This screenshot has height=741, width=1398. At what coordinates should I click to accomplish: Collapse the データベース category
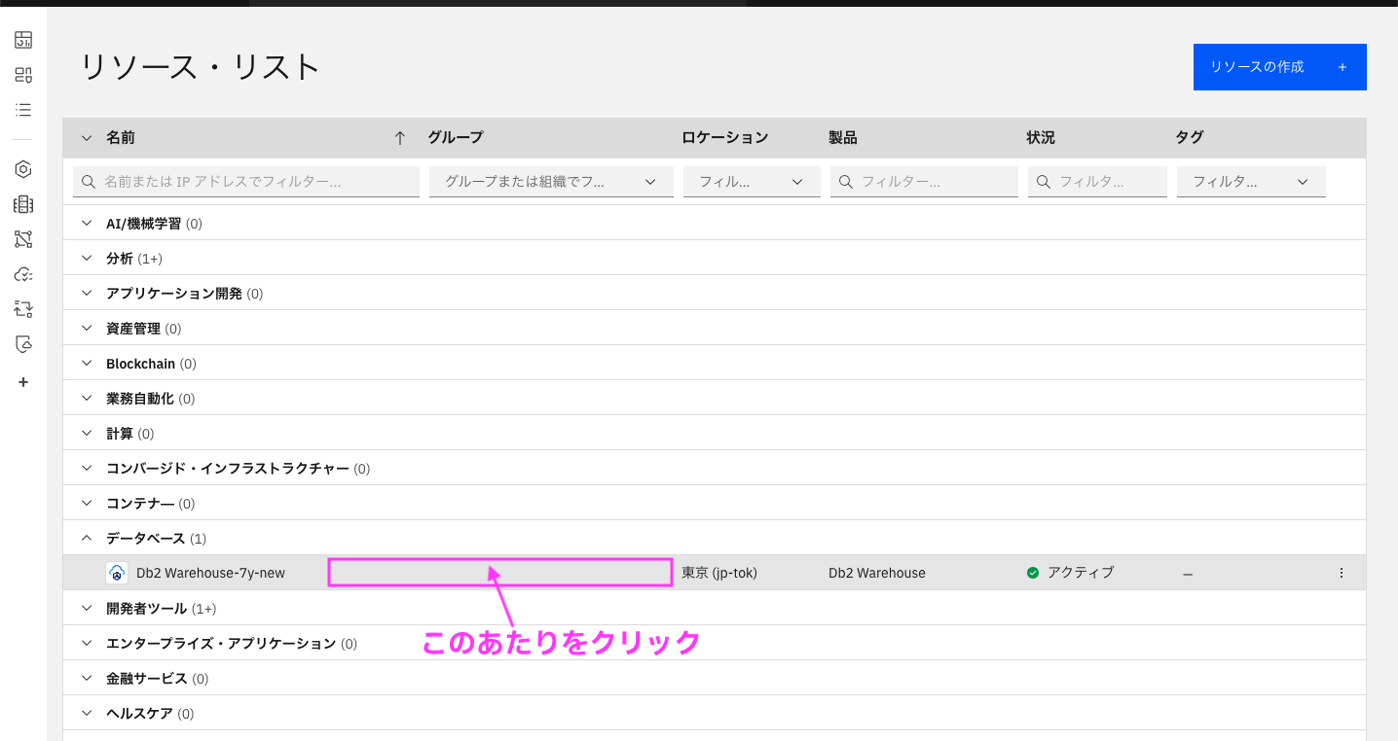tap(86, 539)
